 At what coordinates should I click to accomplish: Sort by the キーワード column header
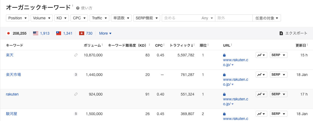click(x=15, y=45)
